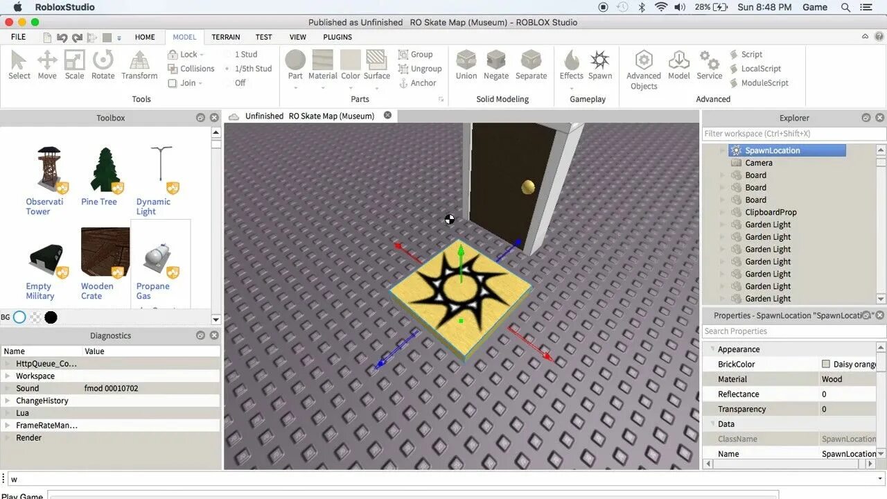Viewport: 887px width, 499px height.
Task: Insert Pine Tree model
Action: [103, 176]
